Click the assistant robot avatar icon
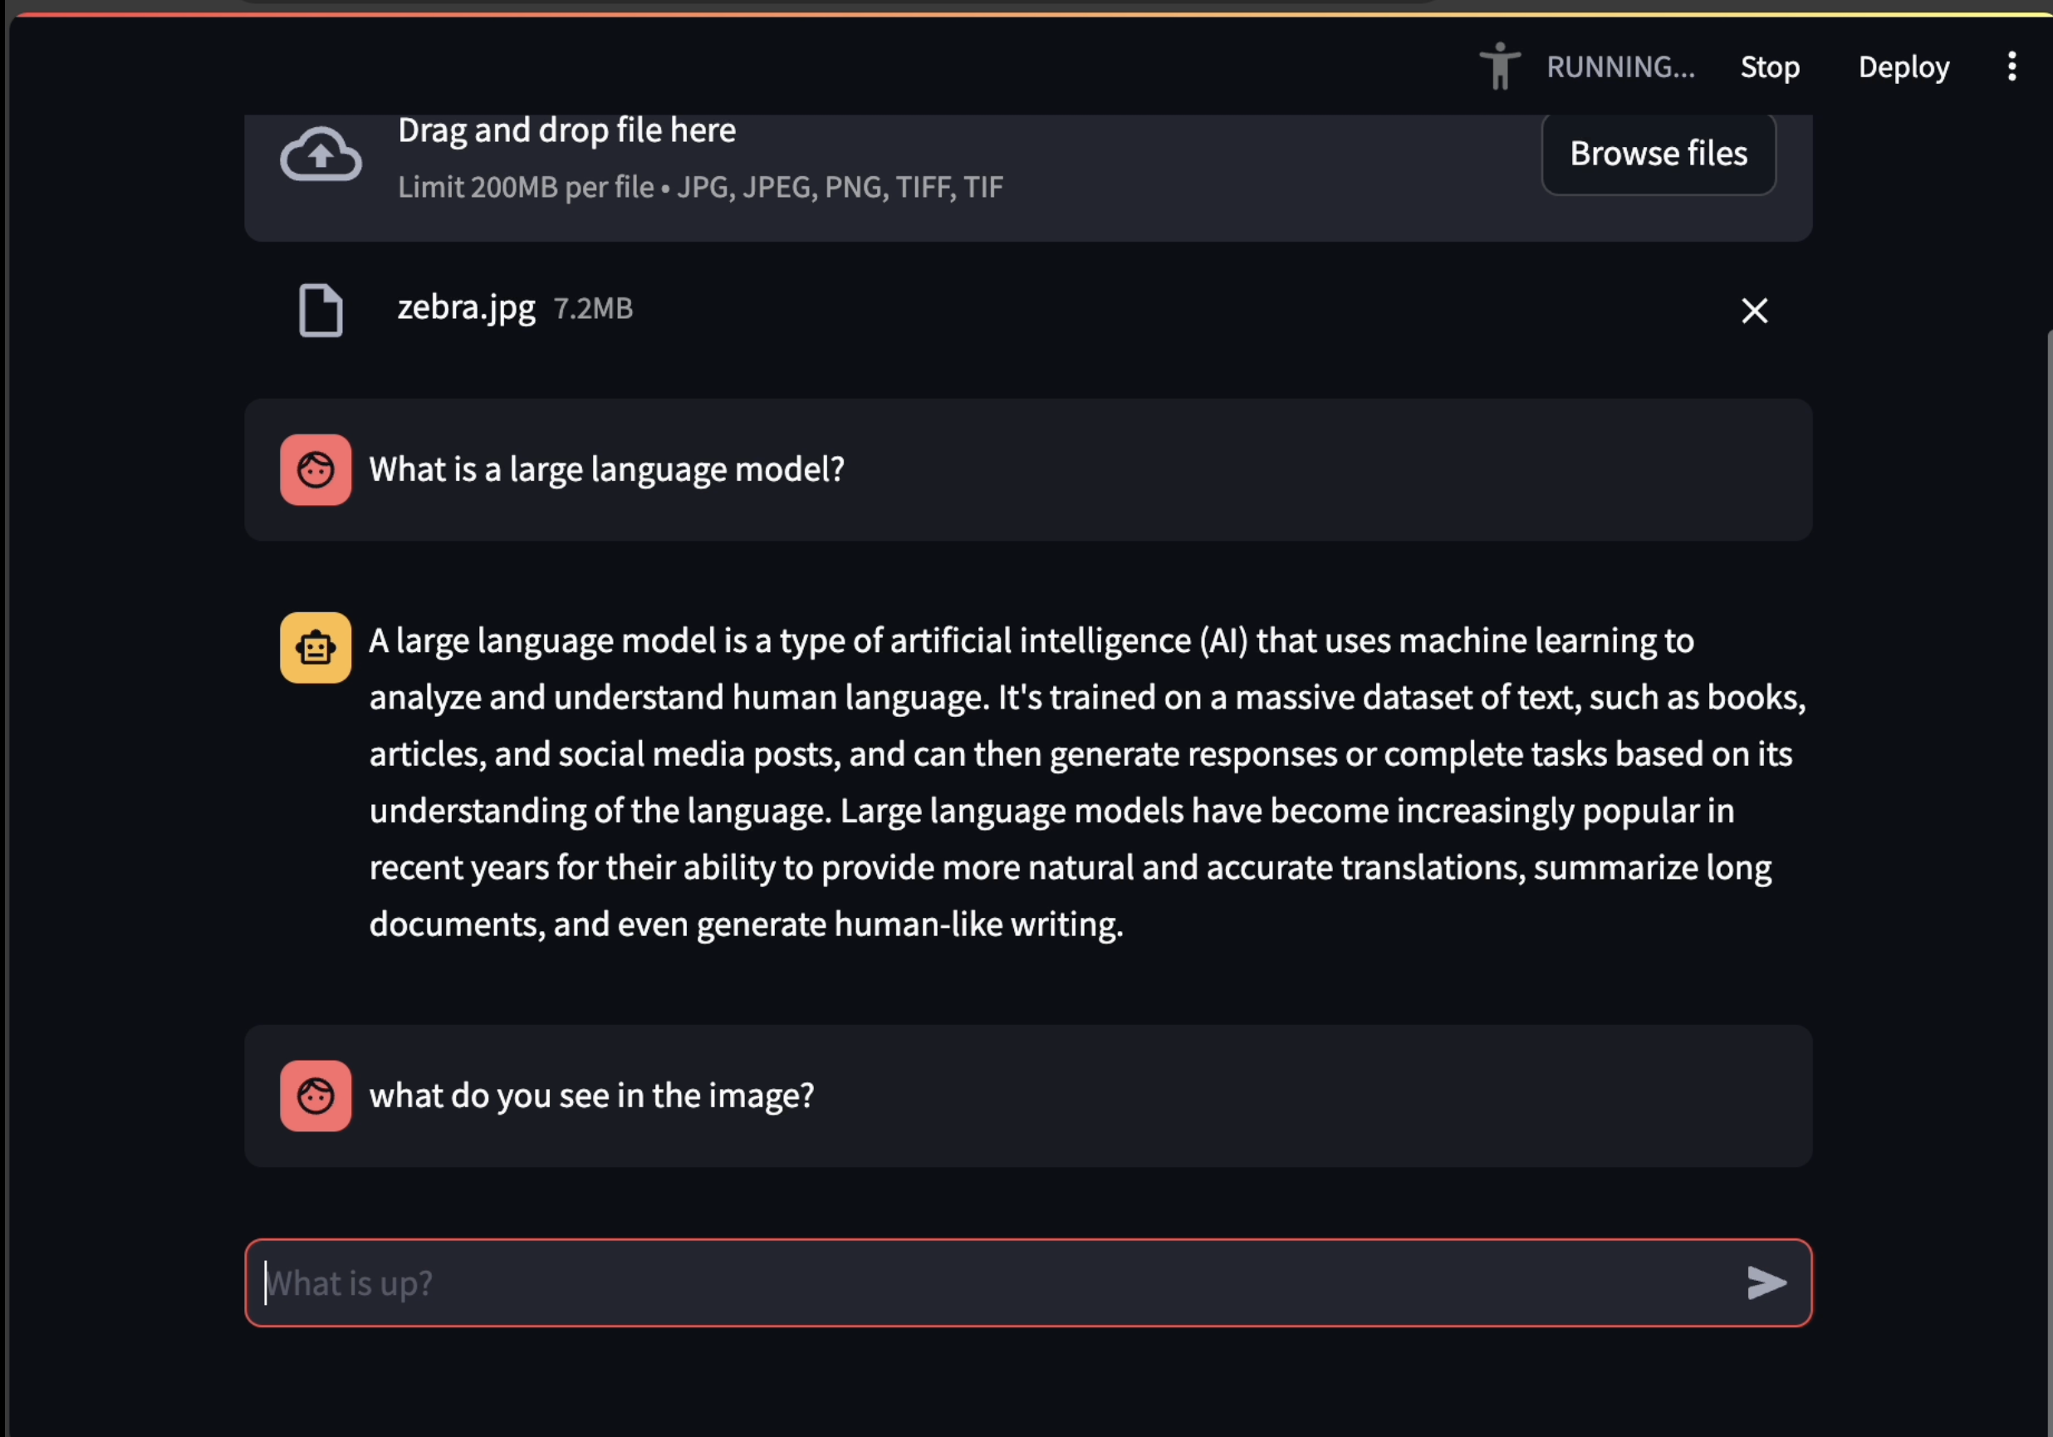Viewport: 2053px width, 1437px height. (316, 647)
